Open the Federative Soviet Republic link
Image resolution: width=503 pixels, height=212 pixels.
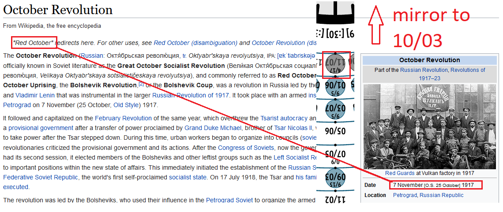[x=41, y=178]
